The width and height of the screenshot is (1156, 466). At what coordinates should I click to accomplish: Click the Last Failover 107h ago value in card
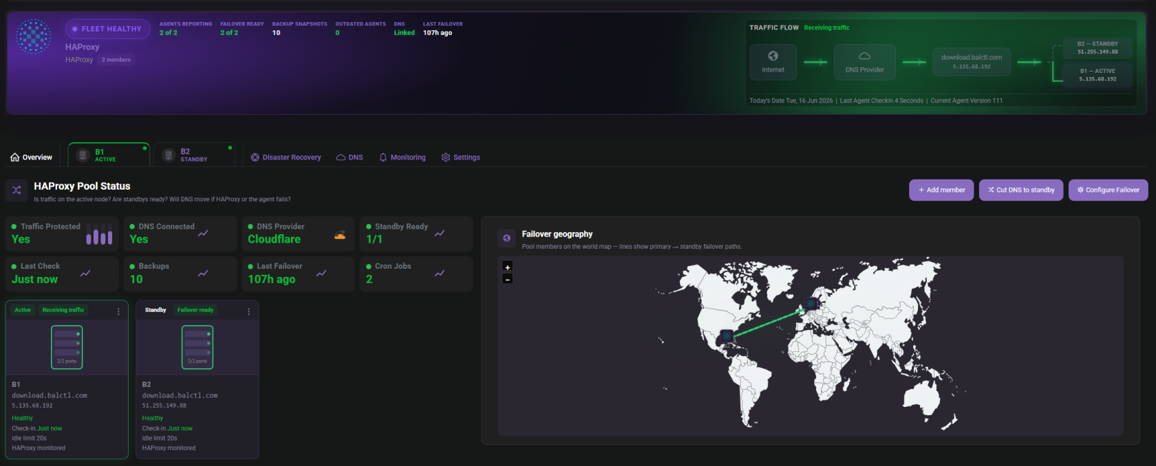272,279
